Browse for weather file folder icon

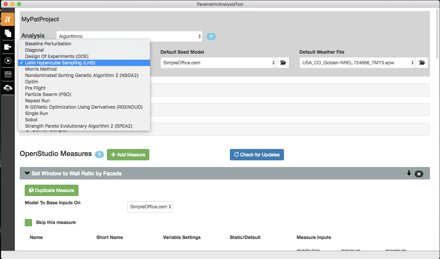pyautogui.click(x=422, y=63)
